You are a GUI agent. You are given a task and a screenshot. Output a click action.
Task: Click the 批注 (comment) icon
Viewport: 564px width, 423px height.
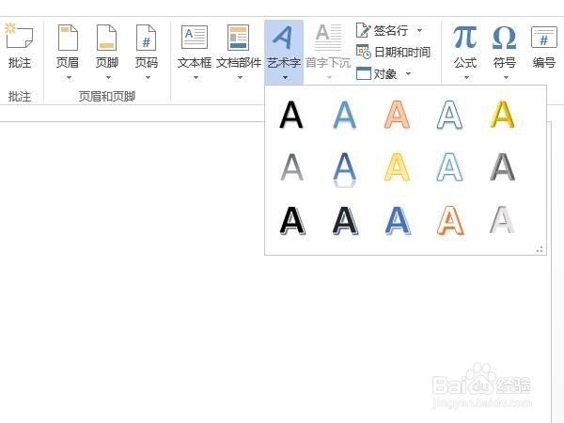tap(19, 36)
